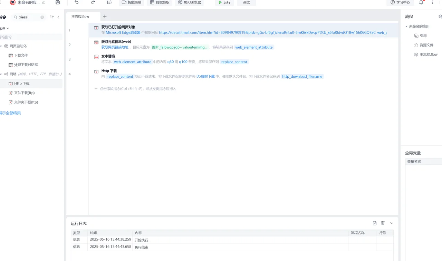Collapse the 网页自动化 category
Image resolution: width=442 pixels, height=261 pixels.
[1, 46]
